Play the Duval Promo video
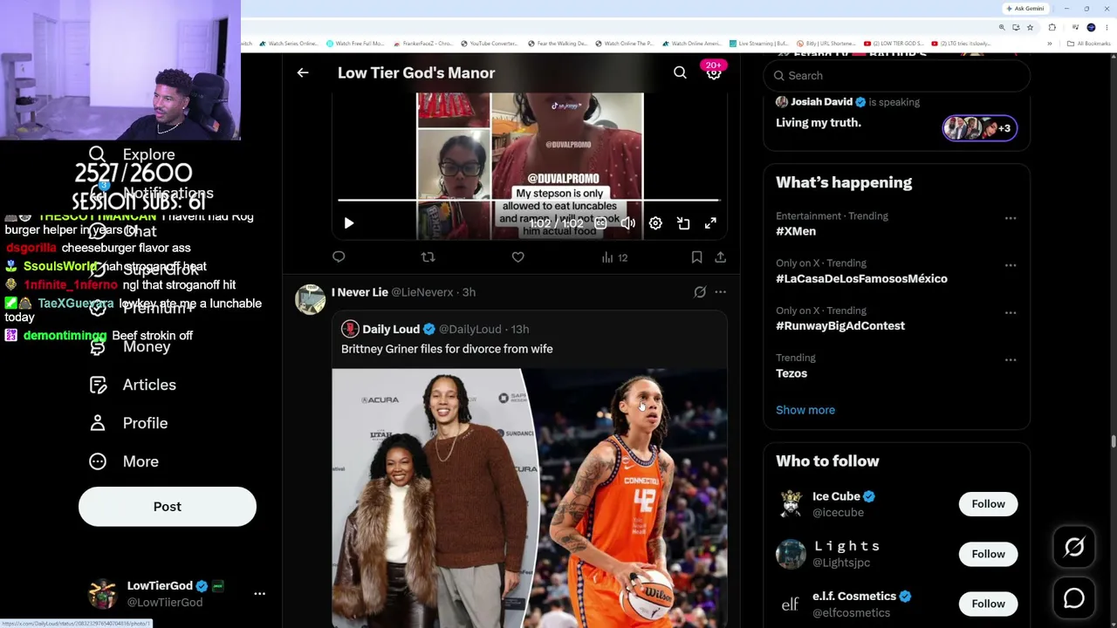1117x628 pixels. 349,223
